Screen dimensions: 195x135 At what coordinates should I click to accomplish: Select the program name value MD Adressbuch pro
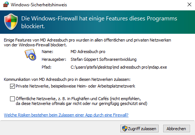pos(88,52)
